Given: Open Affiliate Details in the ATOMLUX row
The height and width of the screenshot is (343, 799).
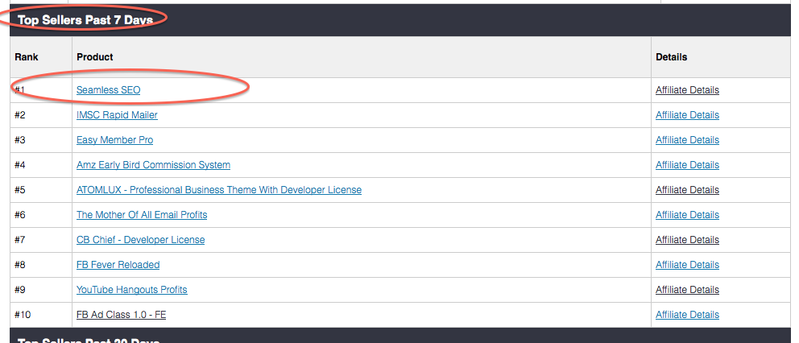Looking at the screenshot, I should [x=687, y=190].
